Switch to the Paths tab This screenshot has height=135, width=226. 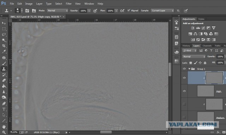point(218,46)
